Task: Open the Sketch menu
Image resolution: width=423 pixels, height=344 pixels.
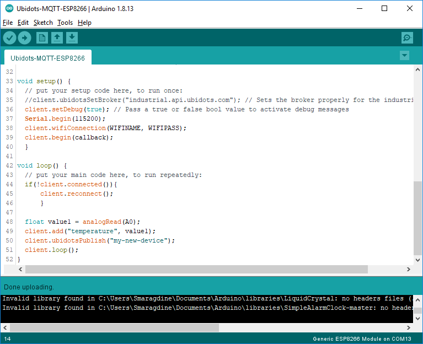Action: pos(43,23)
